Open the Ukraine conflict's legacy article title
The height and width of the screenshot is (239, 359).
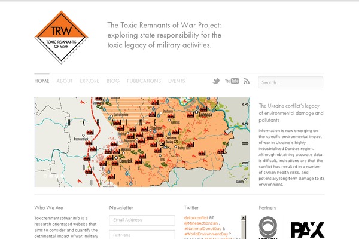(291, 113)
